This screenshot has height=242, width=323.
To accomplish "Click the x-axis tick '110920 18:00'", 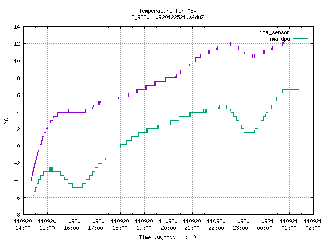I will [120, 225].
